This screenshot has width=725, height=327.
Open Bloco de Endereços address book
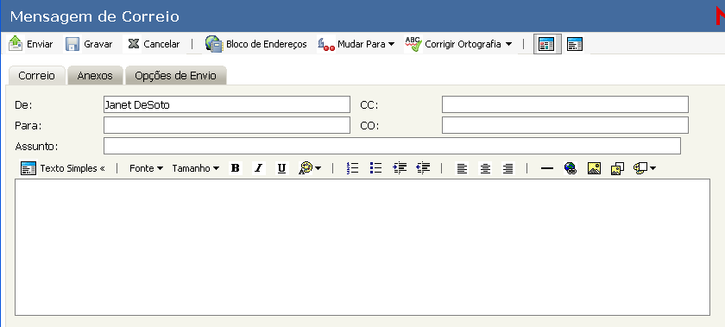(256, 44)
